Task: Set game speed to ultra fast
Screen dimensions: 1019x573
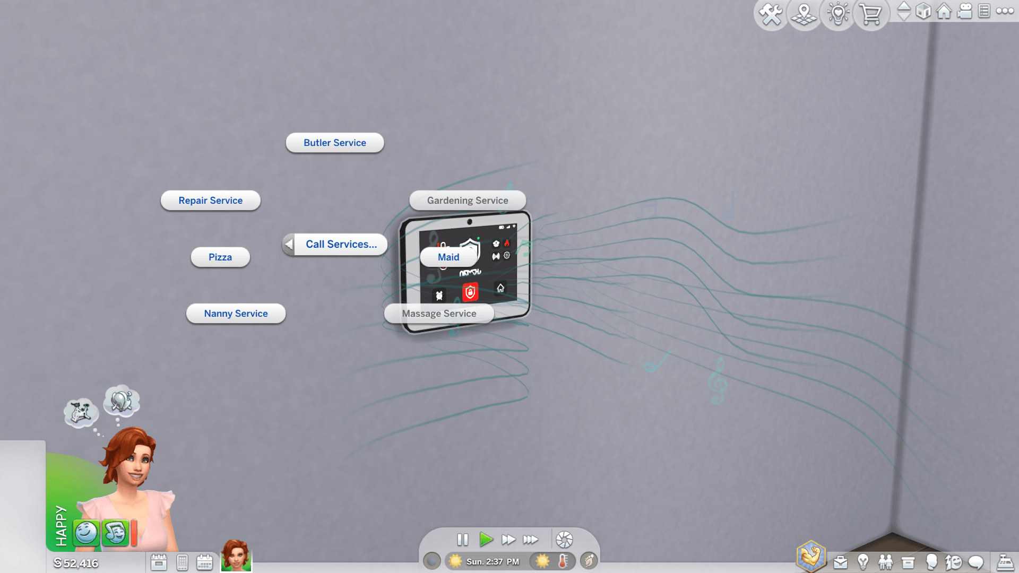Action: click(x=531, y=540)
